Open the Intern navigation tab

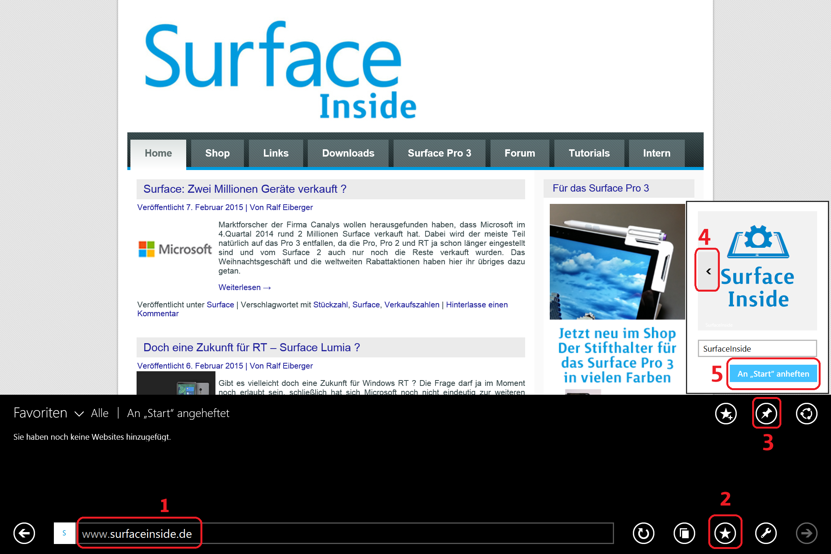(657, 153)
